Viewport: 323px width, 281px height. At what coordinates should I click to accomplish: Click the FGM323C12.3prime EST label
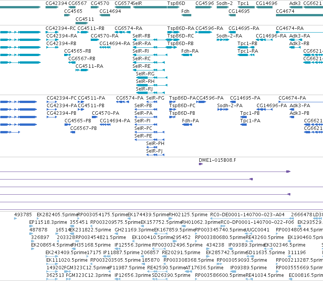(x=88, y=275)
